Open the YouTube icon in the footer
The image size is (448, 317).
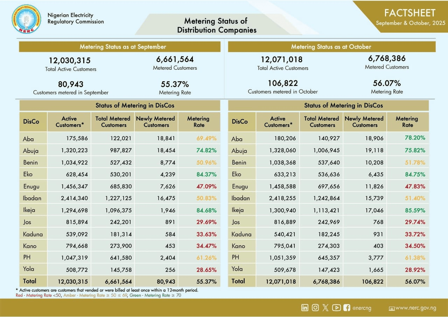coord(336,308)
